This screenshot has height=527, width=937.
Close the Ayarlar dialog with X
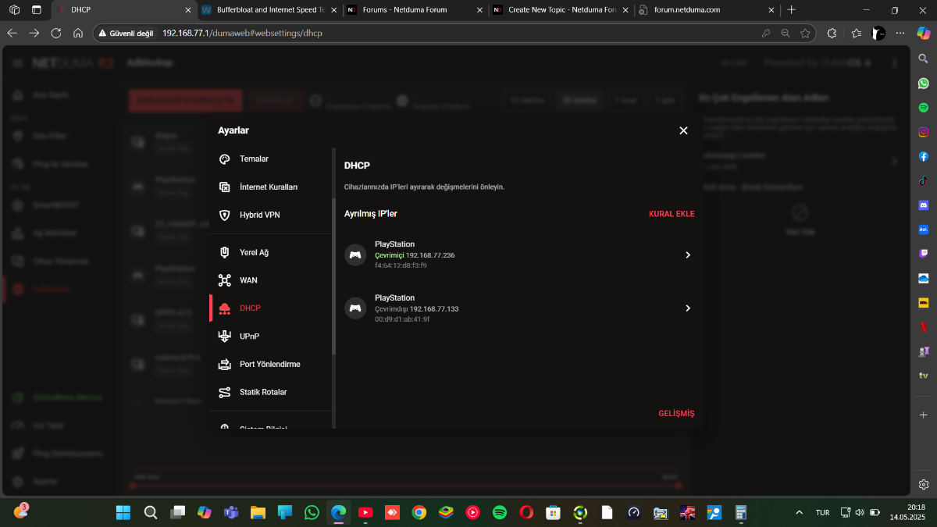tap(683, 130)
